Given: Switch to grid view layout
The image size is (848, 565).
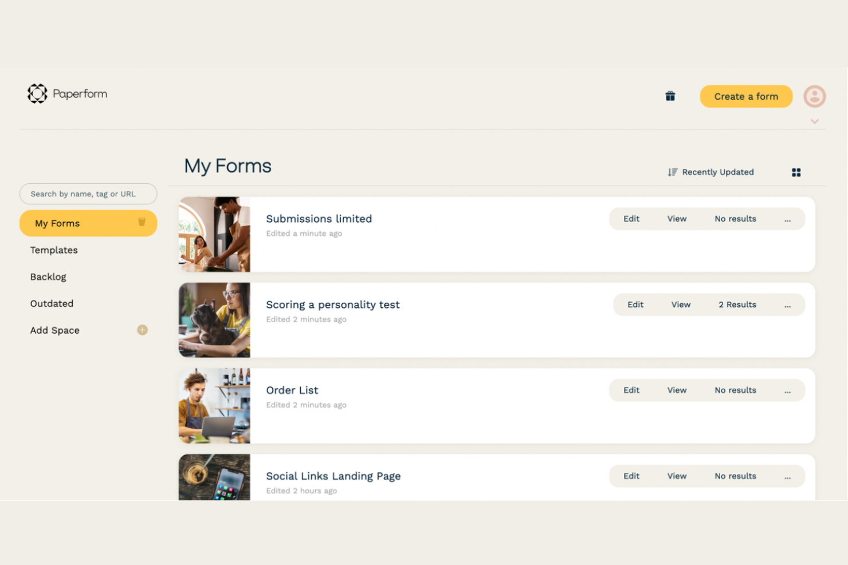Looking at the screenshot, I should pos(796,172).
